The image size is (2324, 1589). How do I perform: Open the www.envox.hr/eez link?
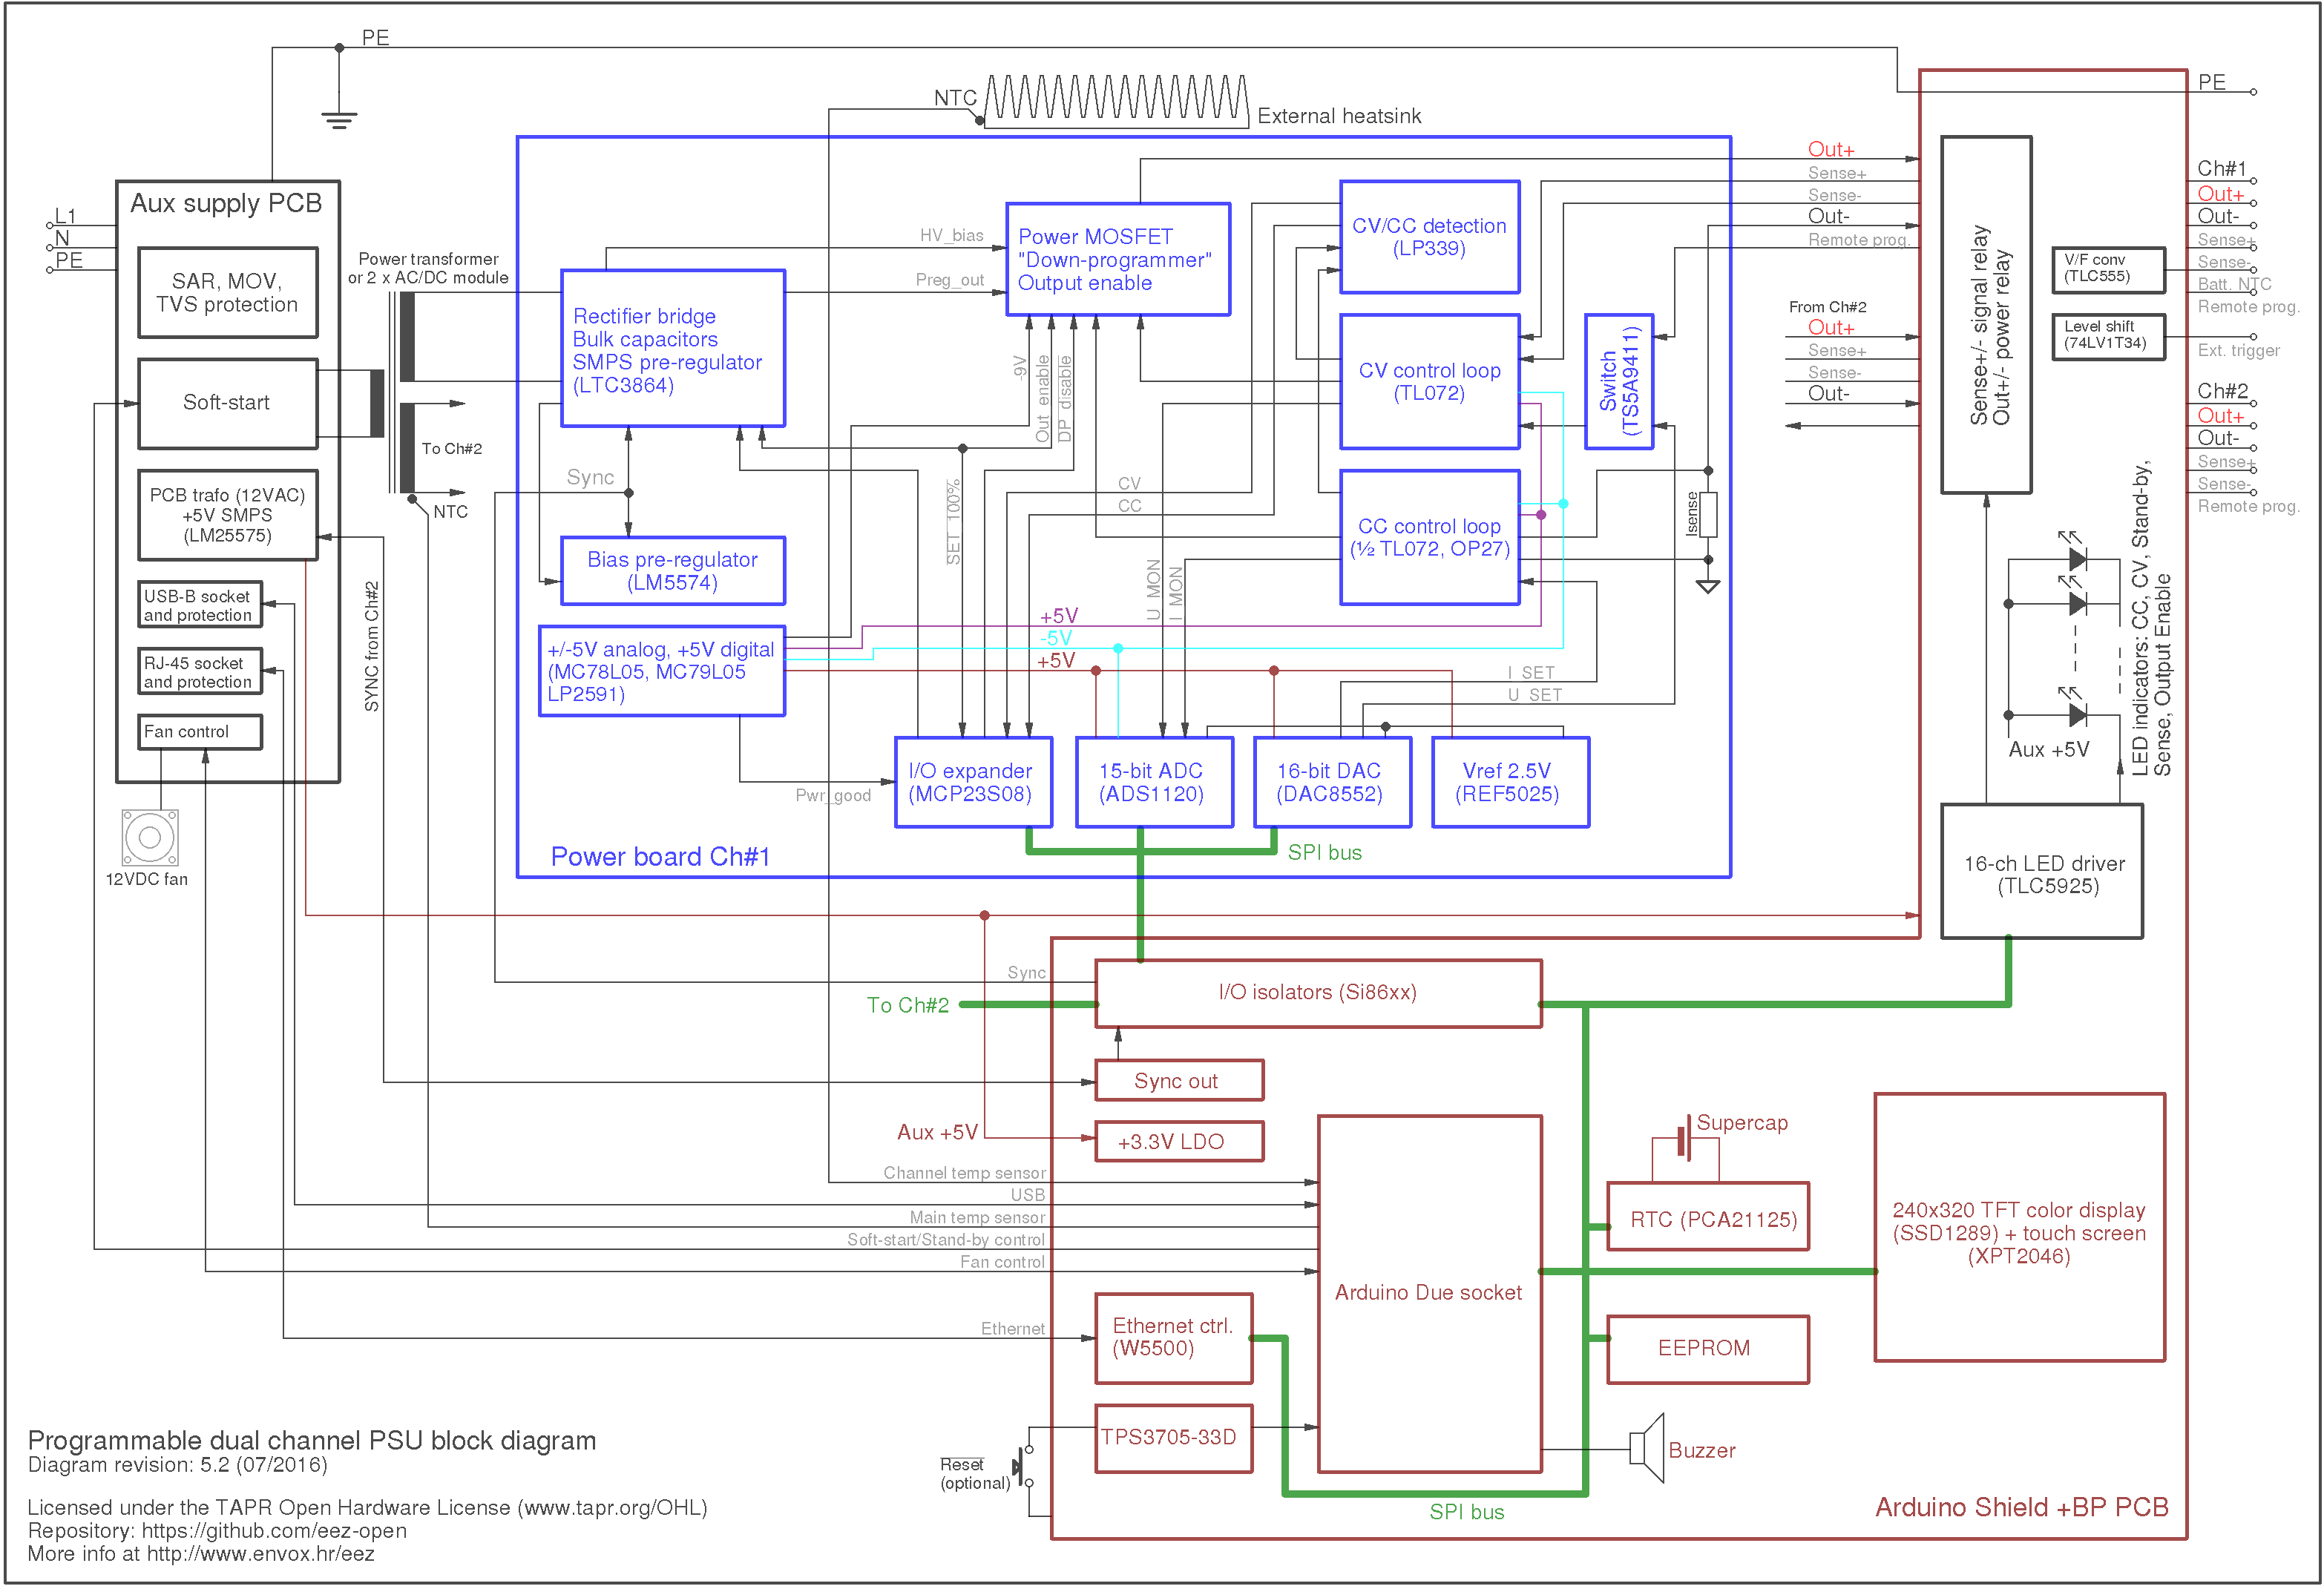point(260,1554)
